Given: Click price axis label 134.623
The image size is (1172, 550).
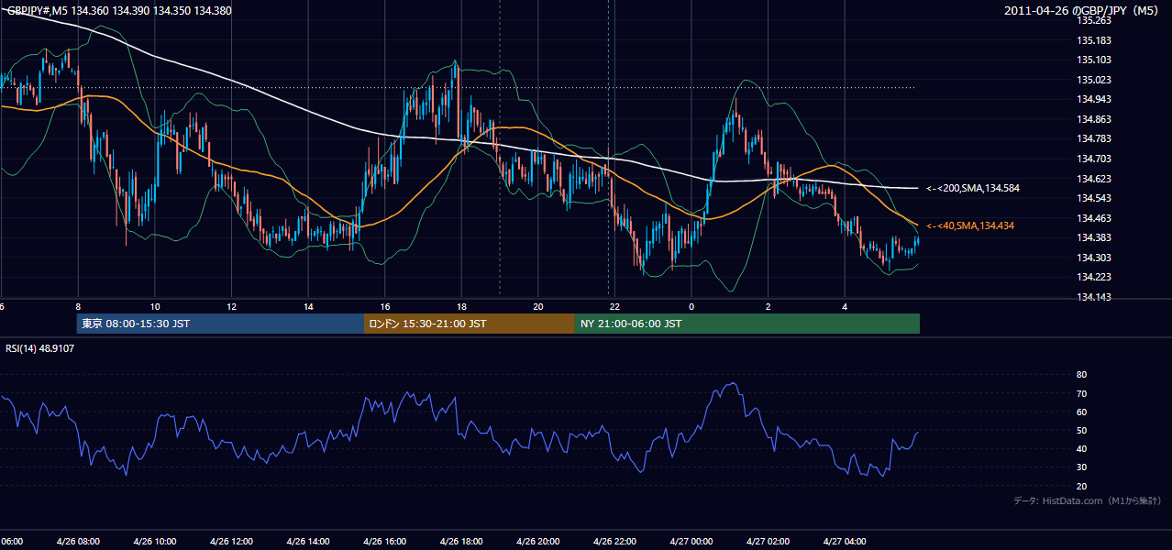Looking at the screenshot, I should 1094,179.
